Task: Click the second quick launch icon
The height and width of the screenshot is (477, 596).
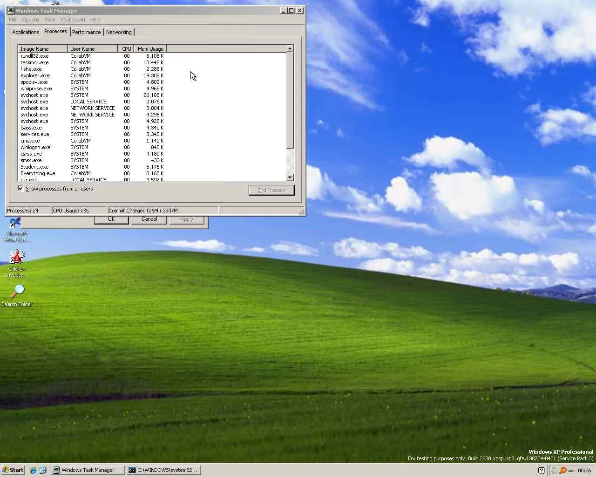Action: [43, 470]
